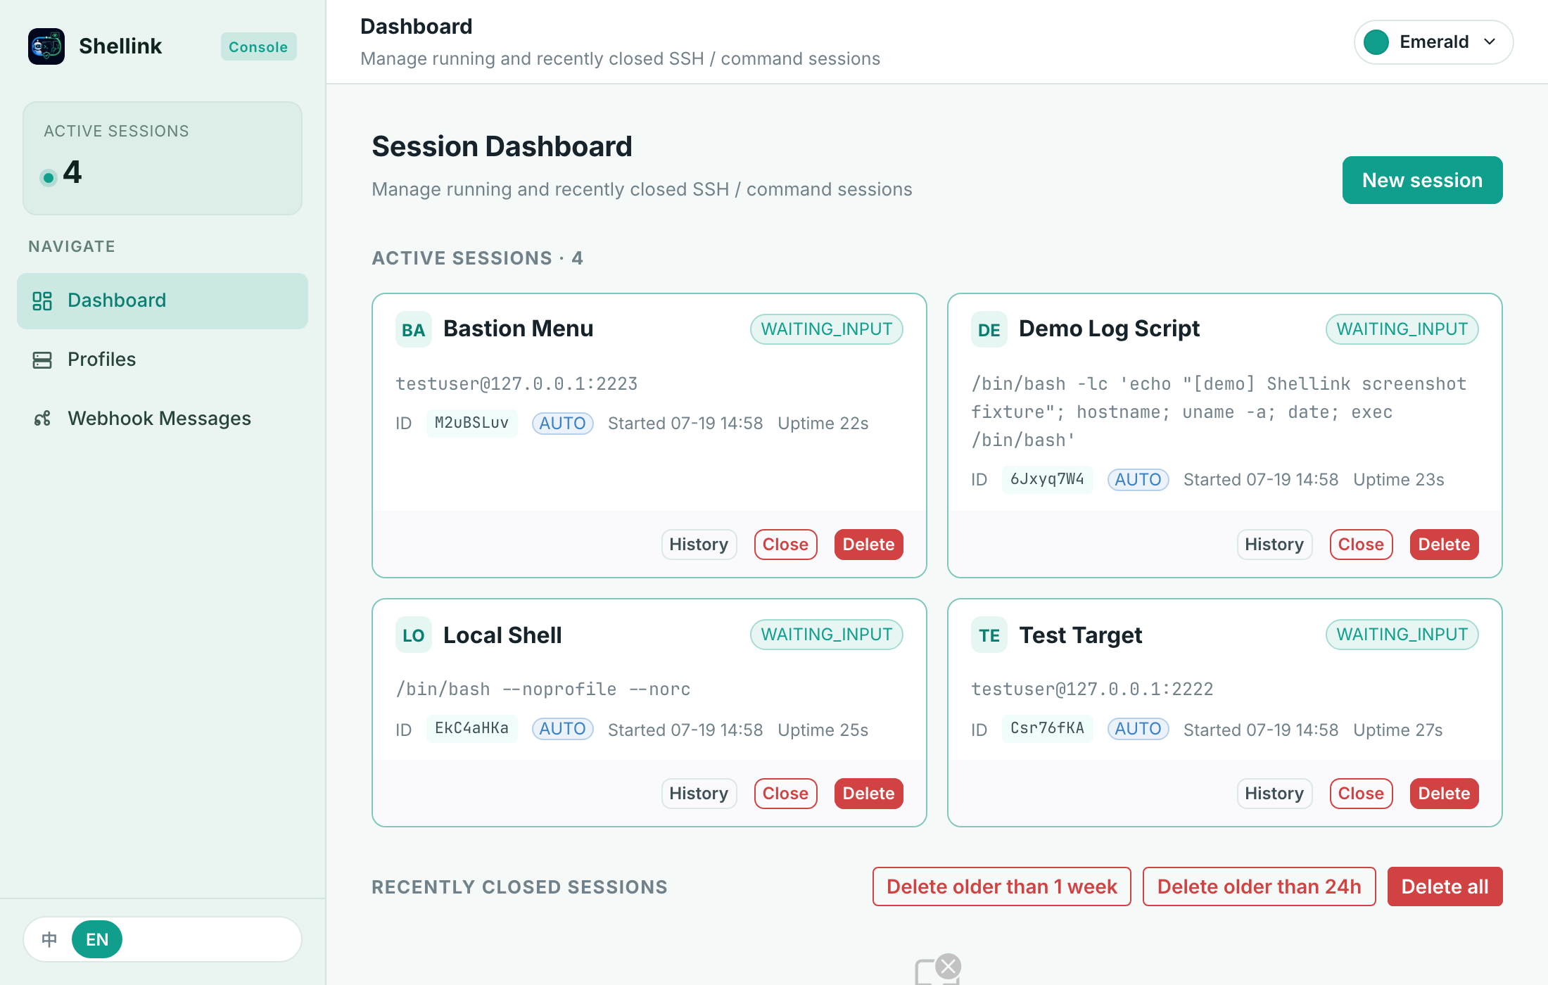
Task: Open History for Demo Log Script
Action: [x=1274, y=545]
